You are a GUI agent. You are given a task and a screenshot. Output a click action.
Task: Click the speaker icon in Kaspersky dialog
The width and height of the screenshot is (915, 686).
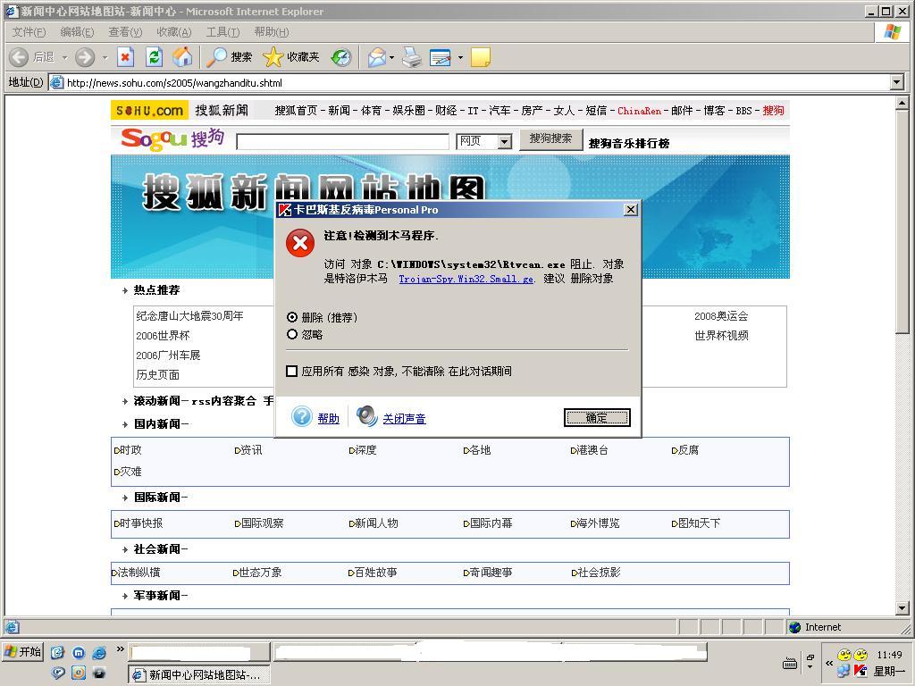click(367, 416)
